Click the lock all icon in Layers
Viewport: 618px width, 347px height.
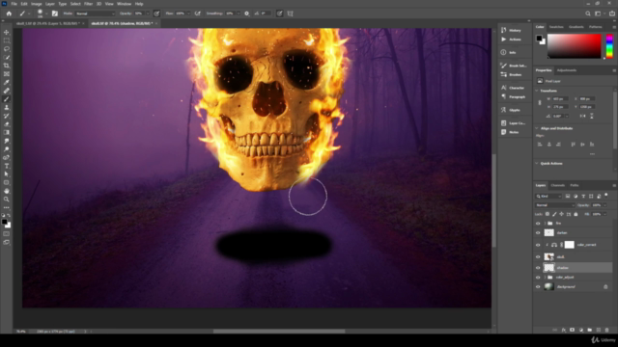click(576, 214)
